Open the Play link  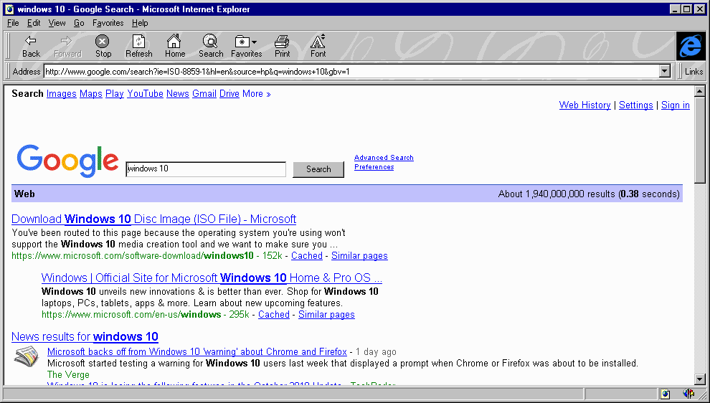[115, 94]
